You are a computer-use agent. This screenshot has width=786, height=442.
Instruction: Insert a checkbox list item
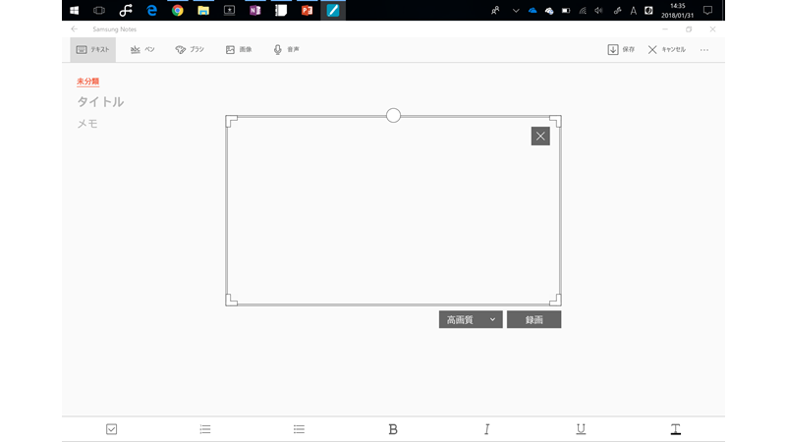[x=111, y=429]
